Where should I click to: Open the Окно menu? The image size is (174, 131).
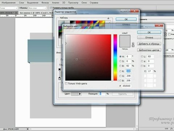coord(84,3)
